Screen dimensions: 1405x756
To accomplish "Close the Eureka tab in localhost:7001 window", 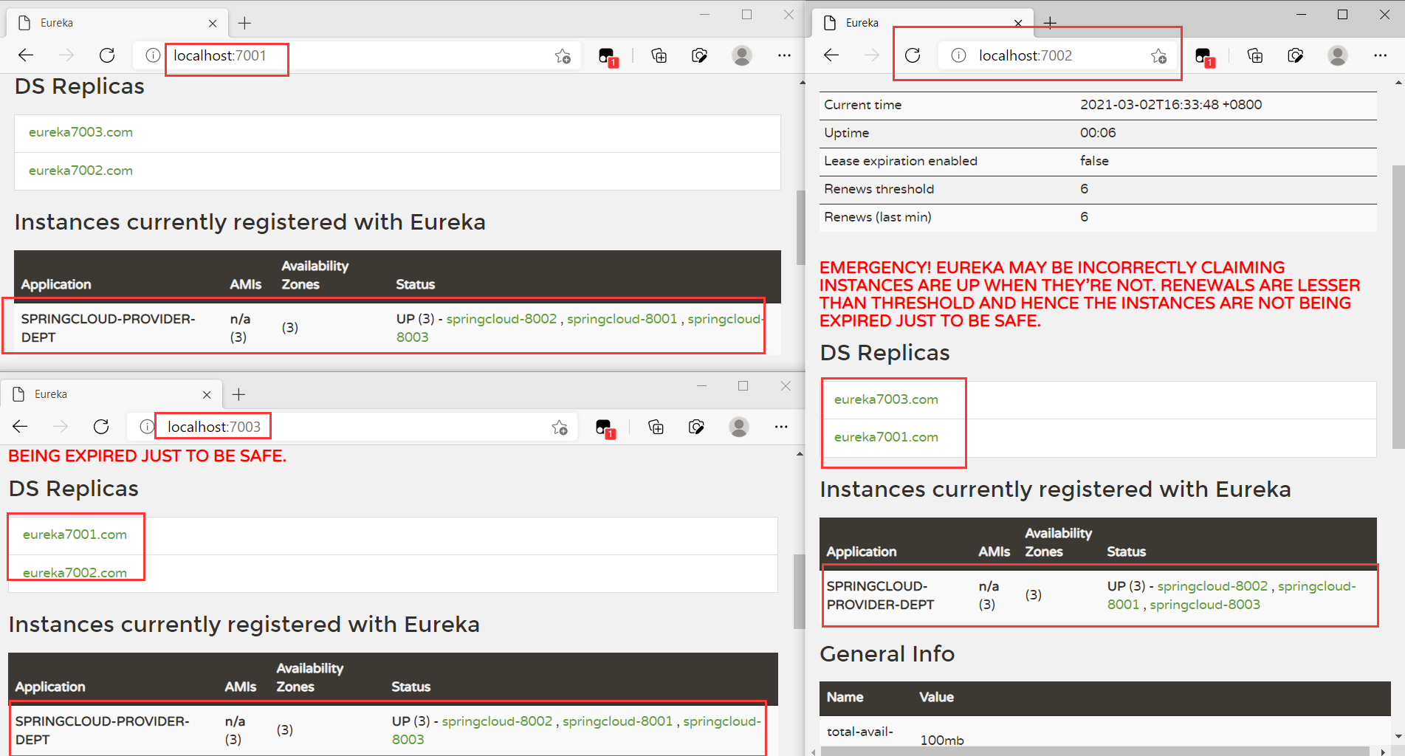I will pyautogui.click(x=213, y=24).
